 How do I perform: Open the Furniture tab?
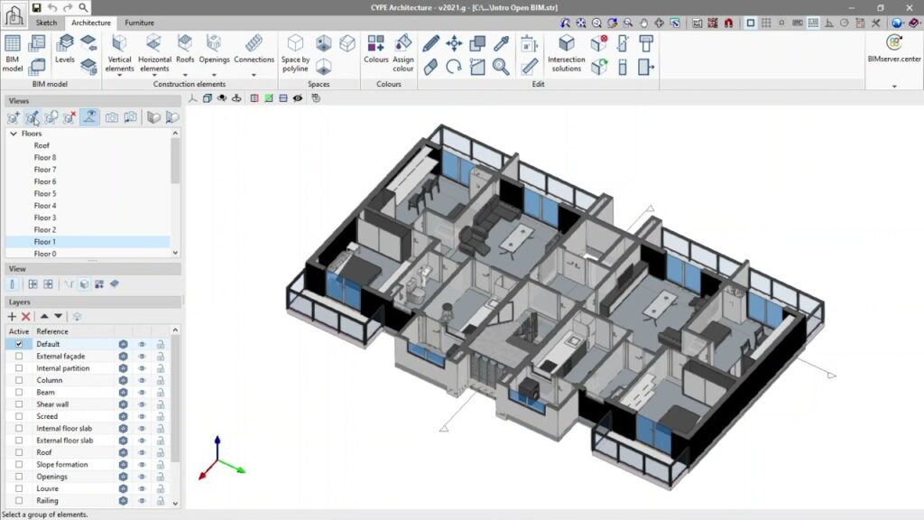point(139,23)
